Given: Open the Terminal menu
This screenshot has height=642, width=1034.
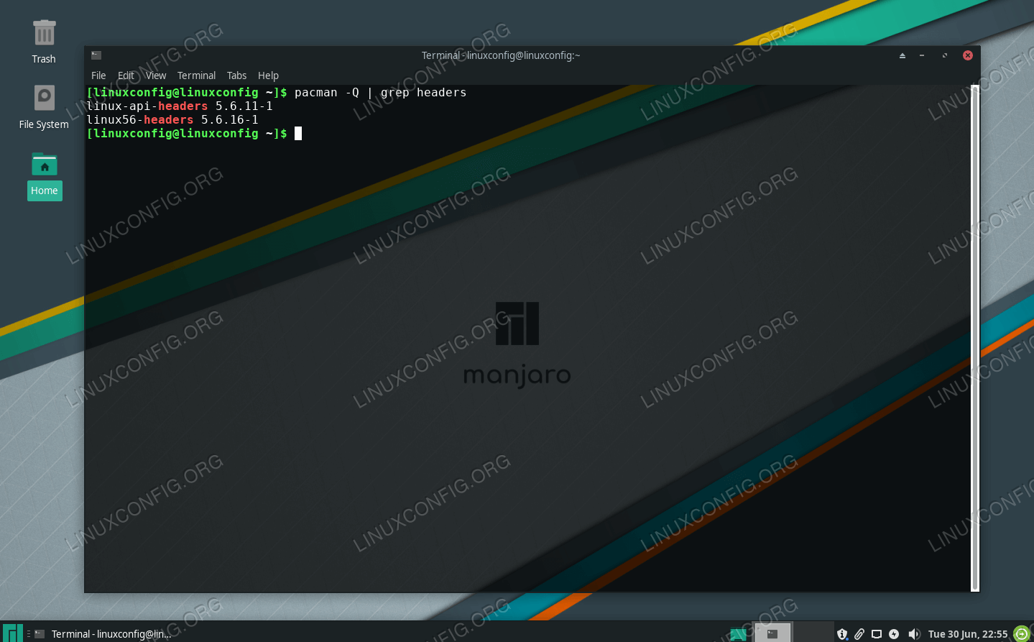Looking at the screenshot, I should pos(196,75).
